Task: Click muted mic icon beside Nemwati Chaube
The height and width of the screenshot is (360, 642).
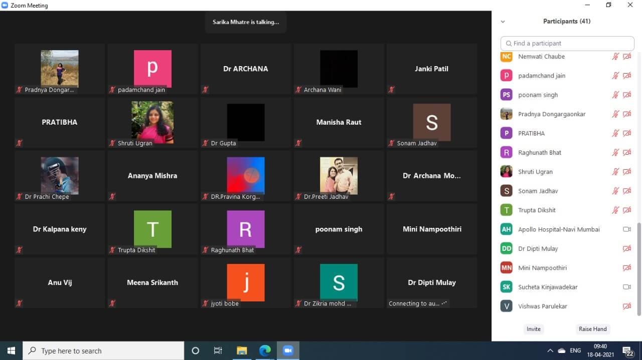Action: pyautogui.click(x=615, y=57)
